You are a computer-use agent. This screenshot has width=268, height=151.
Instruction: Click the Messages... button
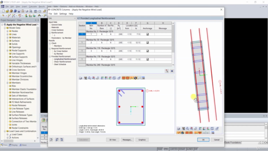pos(127,140)
